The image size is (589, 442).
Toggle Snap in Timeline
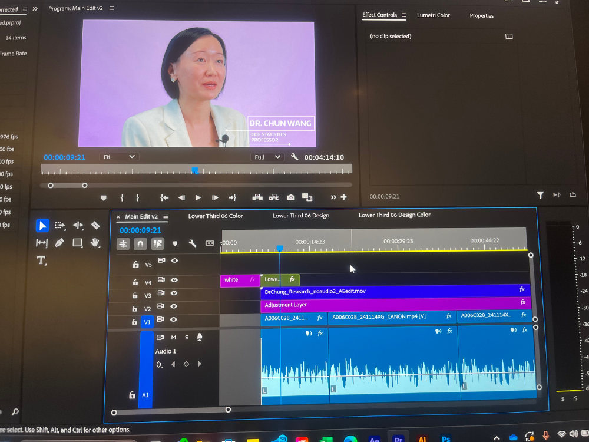click(x=140, y=244)
